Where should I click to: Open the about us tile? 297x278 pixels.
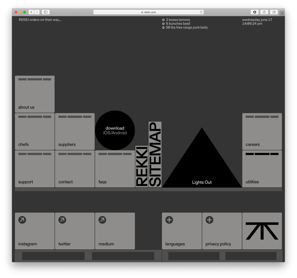click(x=35, y=94)
